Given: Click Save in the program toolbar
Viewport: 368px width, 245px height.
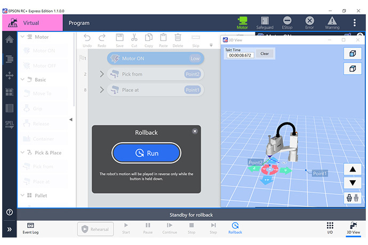Looking at the screenshot, I should point(119,40).
